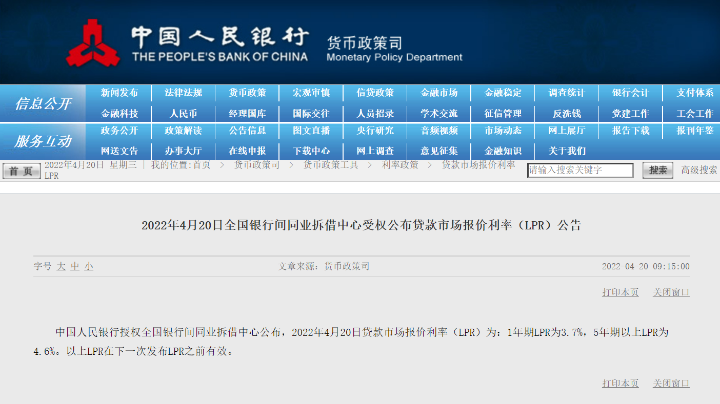Follow the 贷款市场报价利率 breadcrumb link
Screen dimensions: 720x404
[478, 165]
